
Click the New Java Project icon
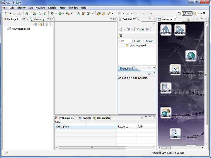tap(79, 13)
